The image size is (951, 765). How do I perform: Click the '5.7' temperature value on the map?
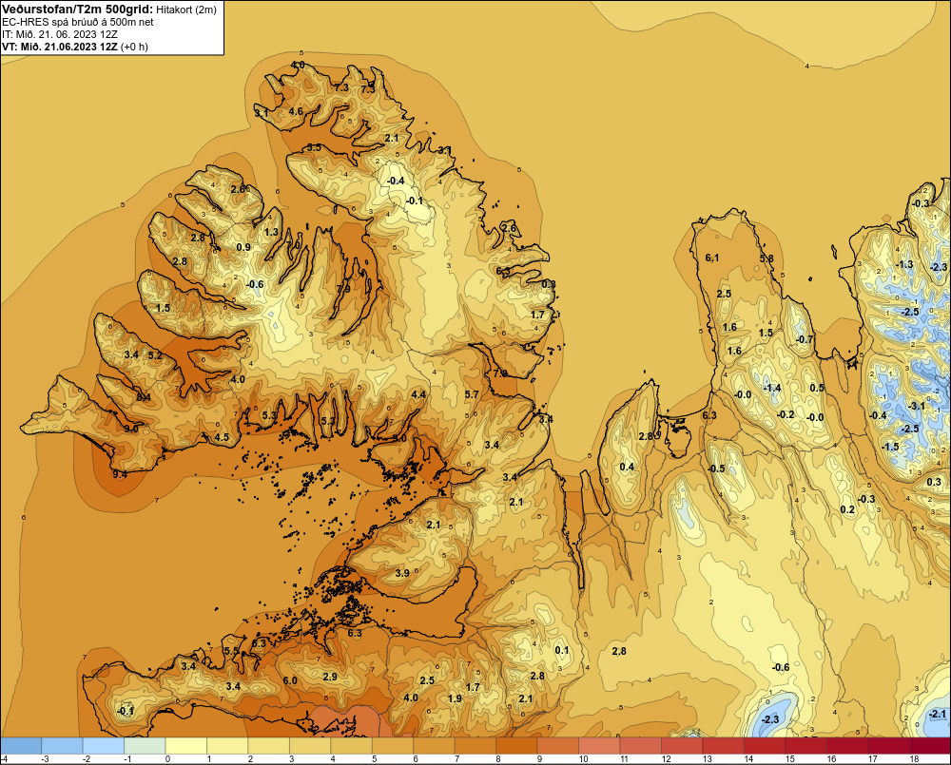click(472, 394)
